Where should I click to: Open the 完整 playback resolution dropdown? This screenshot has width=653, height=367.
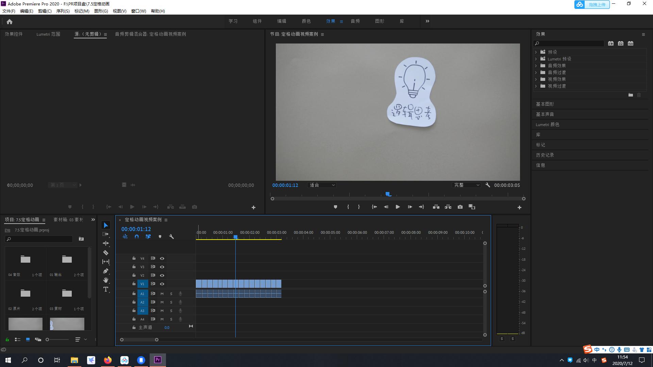click(466, 185)
